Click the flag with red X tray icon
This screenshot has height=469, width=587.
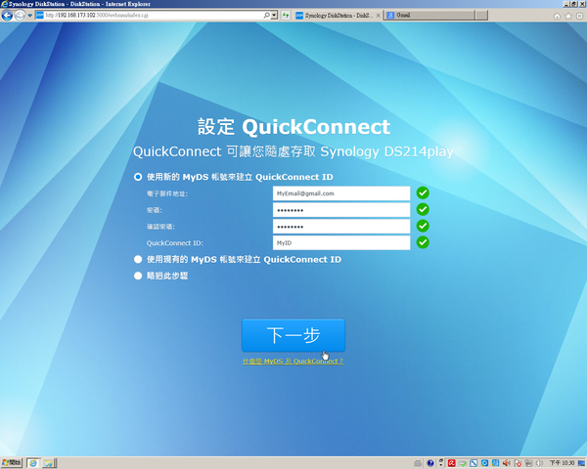pyautogui.click(x=518, y=463)
